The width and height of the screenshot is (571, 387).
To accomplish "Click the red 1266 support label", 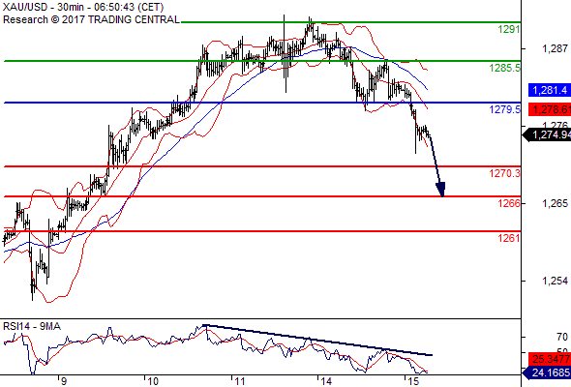I will click(x=509, y=203).
